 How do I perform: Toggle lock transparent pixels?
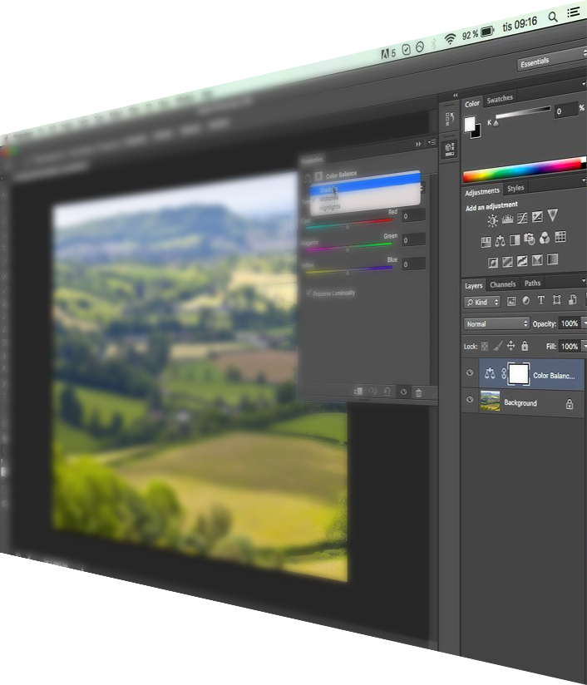[x=484, y=347]
